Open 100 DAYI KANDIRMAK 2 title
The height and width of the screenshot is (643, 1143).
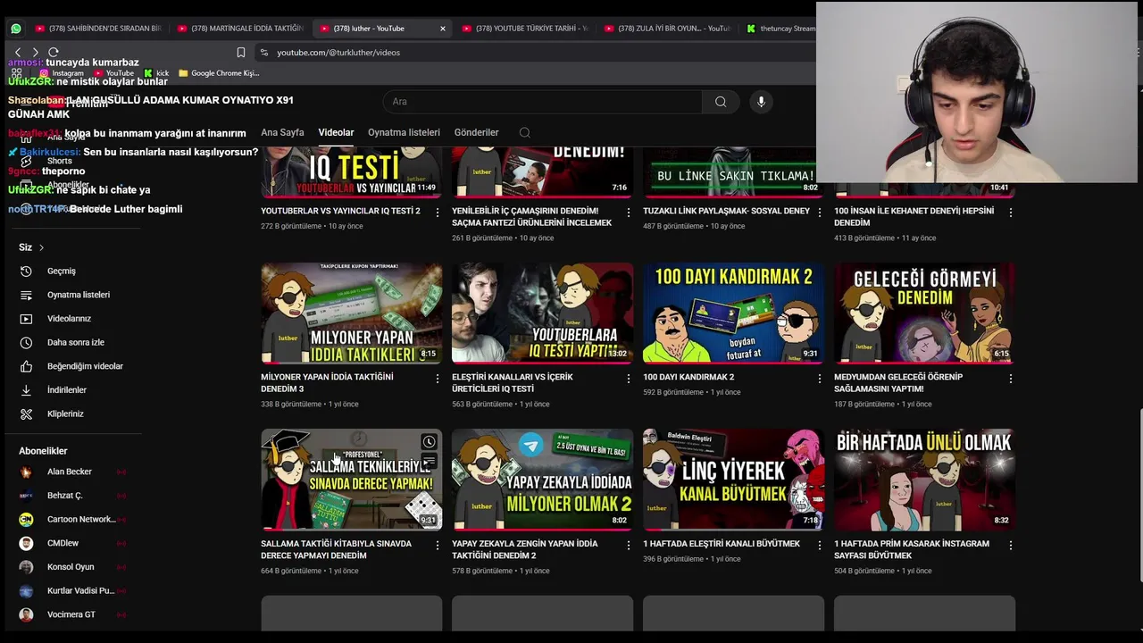coord(688,377)
